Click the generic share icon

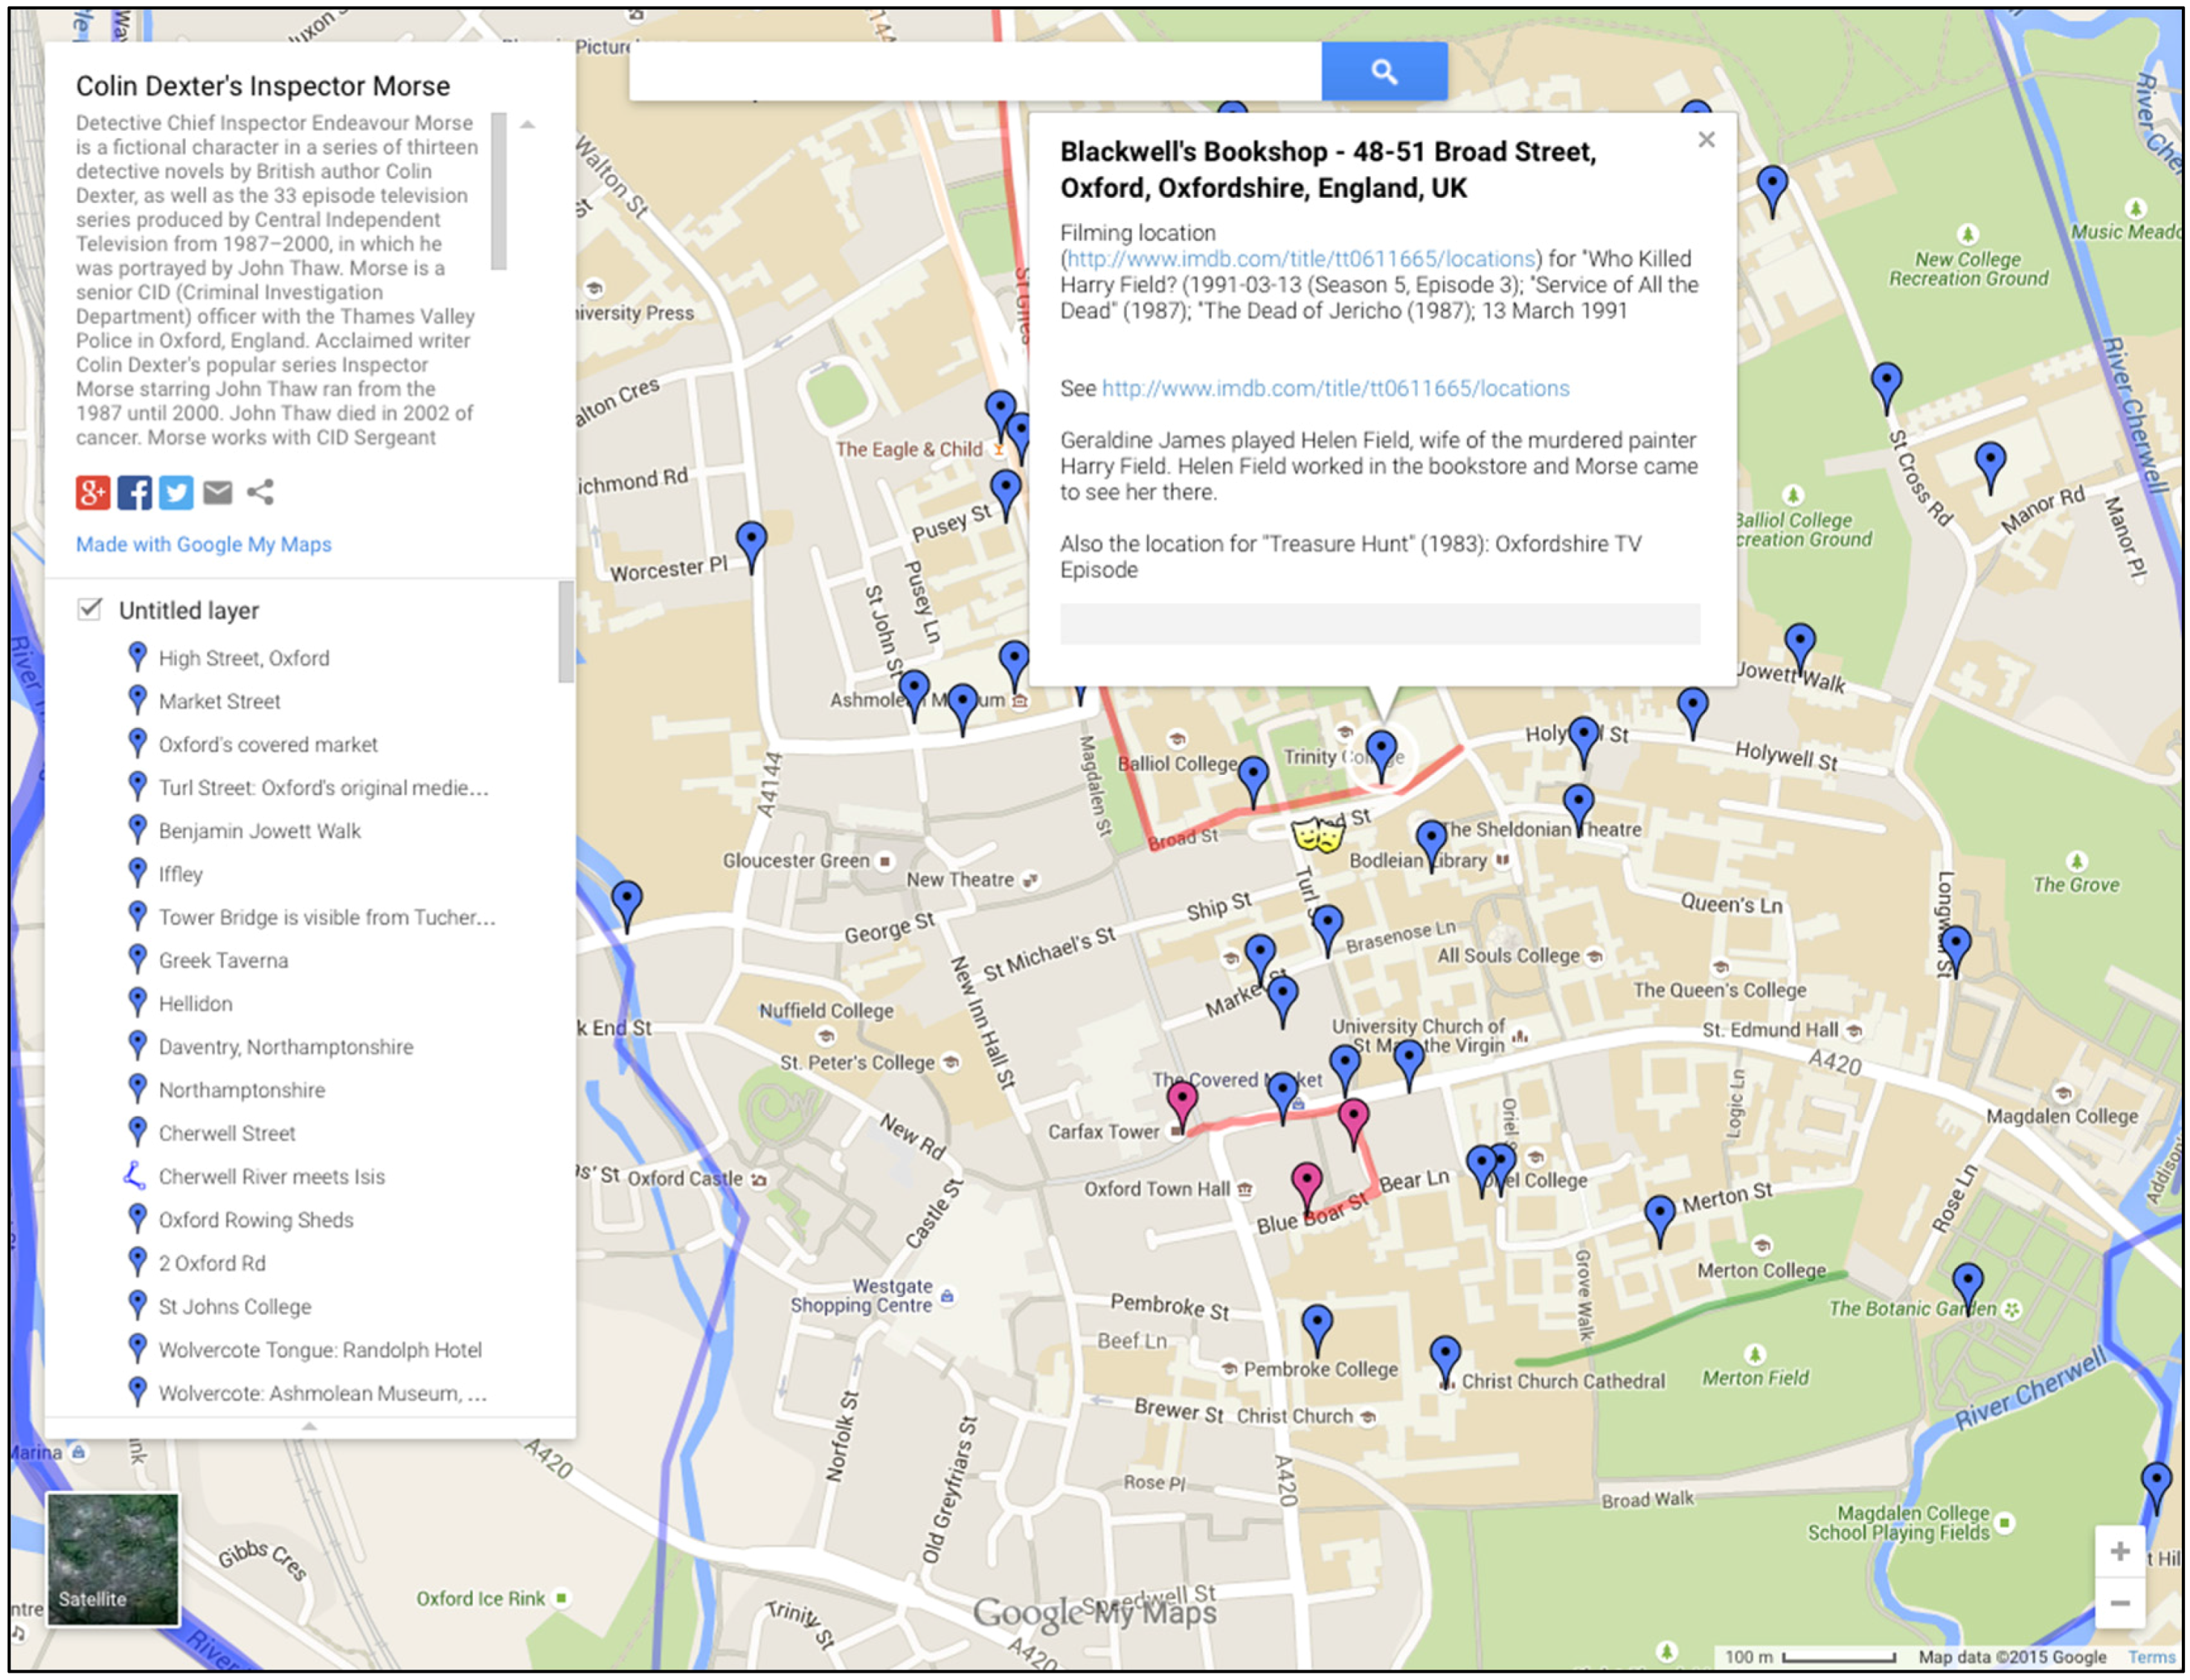coord(260,492)
